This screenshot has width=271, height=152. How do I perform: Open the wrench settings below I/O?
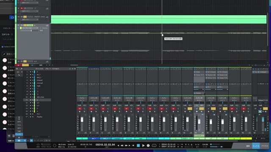(19, 75)
